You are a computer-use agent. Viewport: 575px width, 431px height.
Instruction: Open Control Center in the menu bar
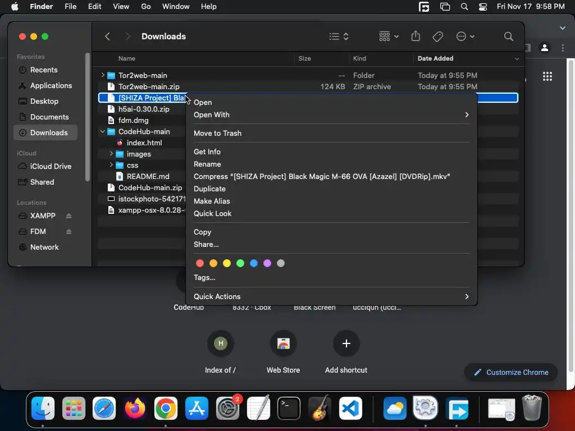coord(482,7)
